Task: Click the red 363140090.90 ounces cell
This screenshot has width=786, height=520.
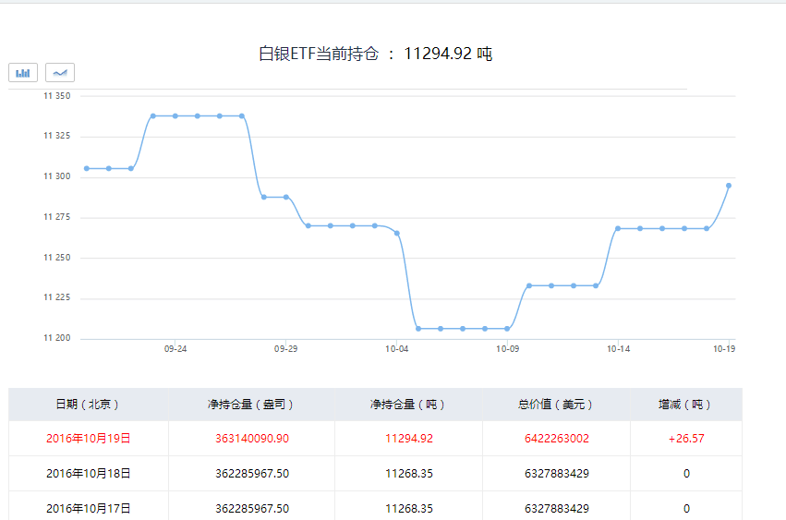Action: click(x=251, y=439)
